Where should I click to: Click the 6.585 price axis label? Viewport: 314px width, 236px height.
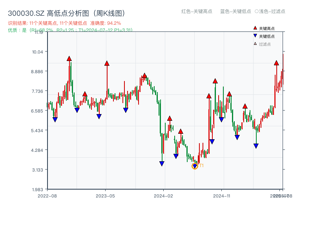pos(37,111)
